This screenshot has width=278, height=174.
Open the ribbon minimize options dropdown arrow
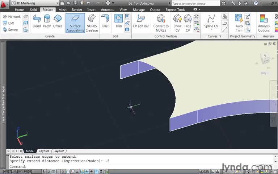click(x=199, y=9)
